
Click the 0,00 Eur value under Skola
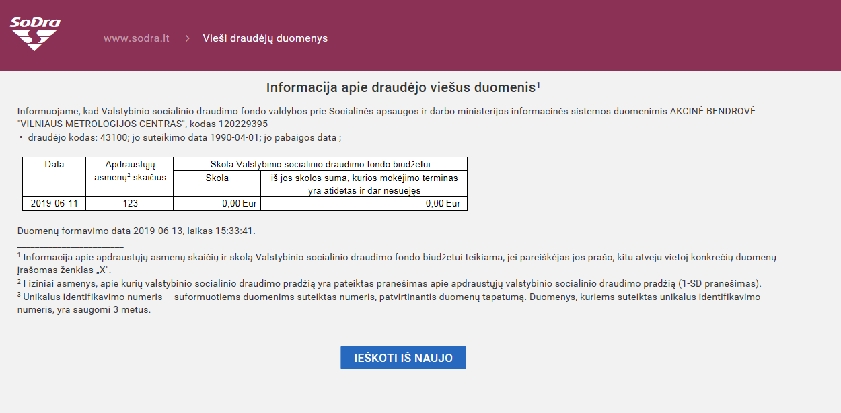pos(239,203)
